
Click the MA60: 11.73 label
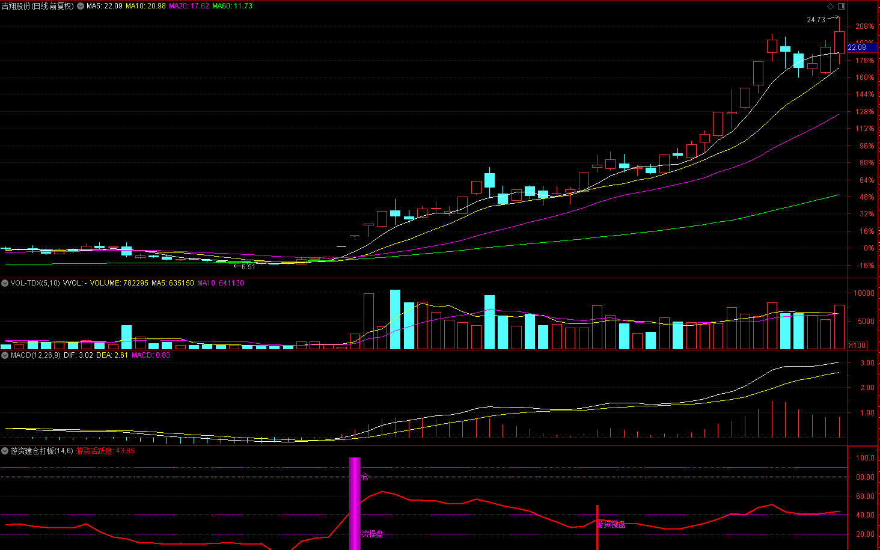point(233,6)
